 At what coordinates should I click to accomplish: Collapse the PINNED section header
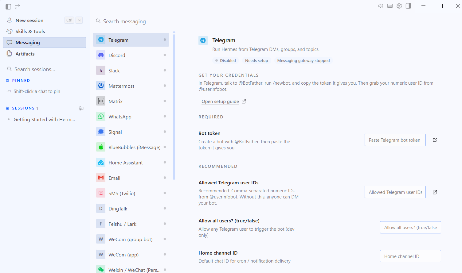pyautogui.click(x=18, y=81)
